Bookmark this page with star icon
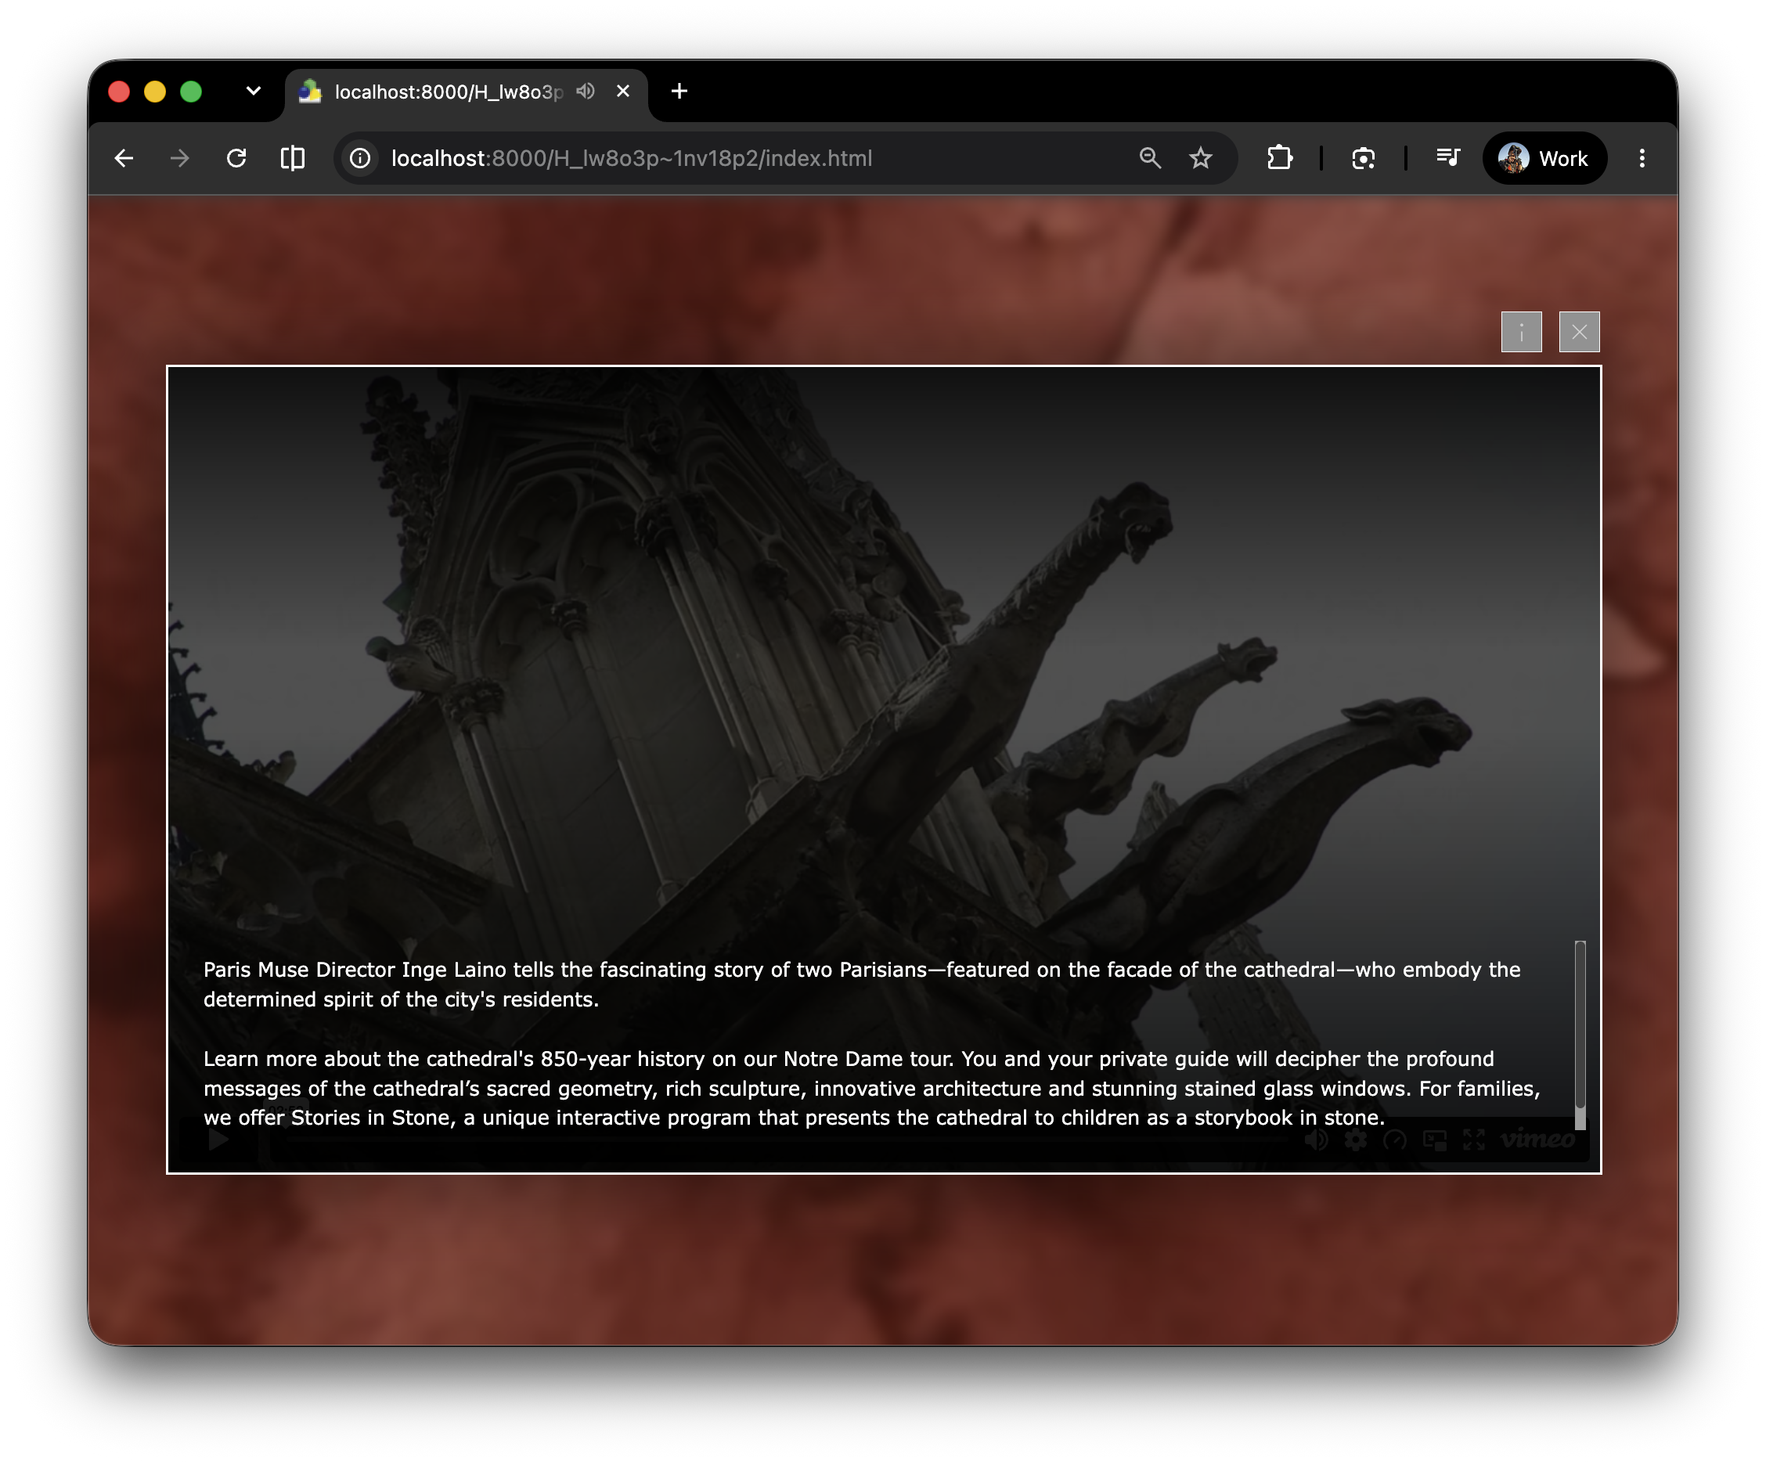The width and height of the screenshot is (1766, 1462). (1201, 158)
